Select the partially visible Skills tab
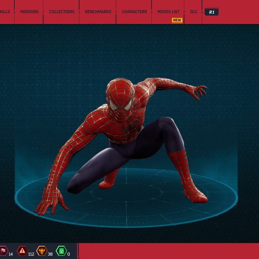This screenshot has height=259, width=259. (x=5, y=12)
